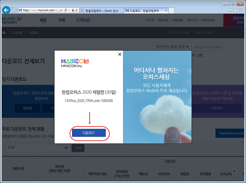
Task: Expand the 전체 category dropdown
Action: (x=38, y=147)
